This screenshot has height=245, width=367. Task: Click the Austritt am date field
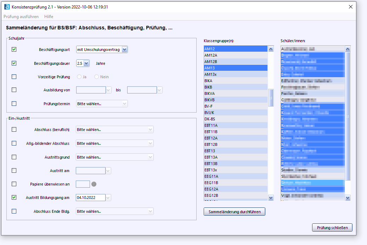[x=91, y=171]
